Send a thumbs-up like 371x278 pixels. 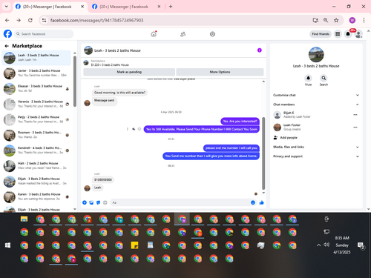pyautogui.click(x=261, y=202)
